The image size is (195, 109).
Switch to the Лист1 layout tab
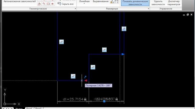(x=29, y=108)
